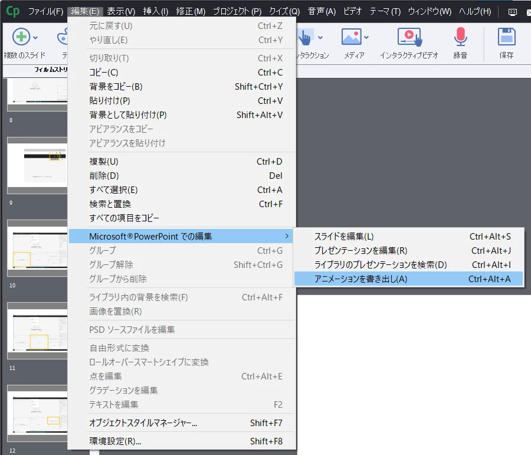Image resolution: width=531 pixels, height=455 pixels.
Task: Click the フィルムストリップ panel header
Action: tap(51, 70)
